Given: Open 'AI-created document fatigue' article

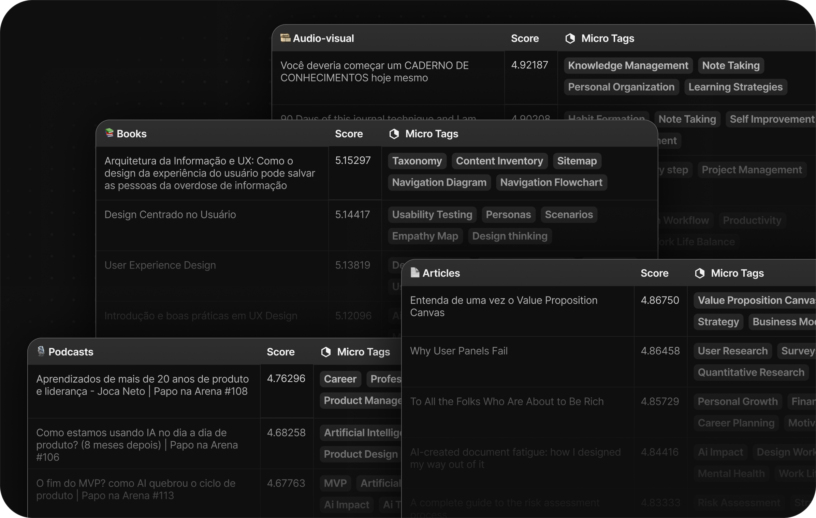Looking at the screenshot, I should tap(515, 458).
